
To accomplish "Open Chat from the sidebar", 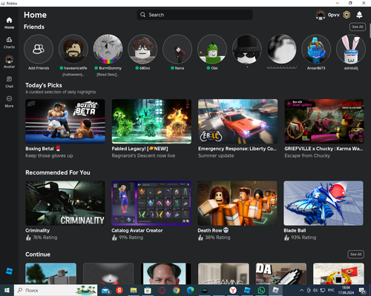I will tap(9, 82).
